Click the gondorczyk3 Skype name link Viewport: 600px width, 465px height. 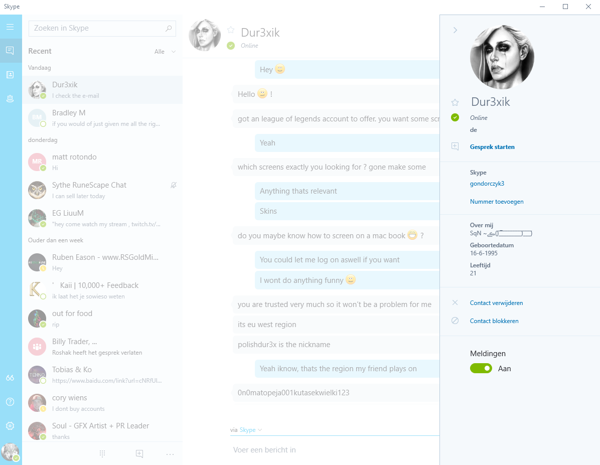[487, 184]
